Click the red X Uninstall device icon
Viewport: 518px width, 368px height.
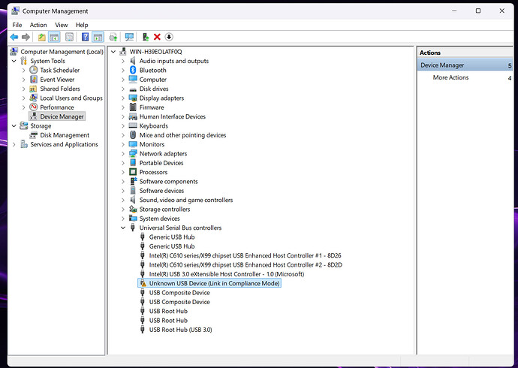pos(157,37)
